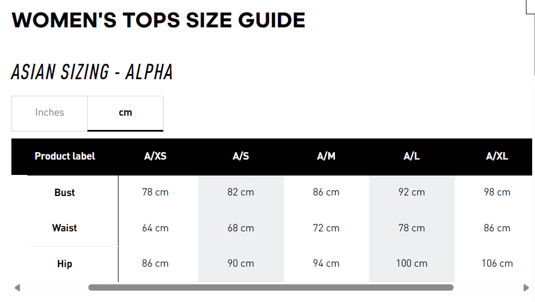The height and width of the screenshot is (302, 535).
Task: Click the horizontal scrollbar thumb
Action: point(271,288)
